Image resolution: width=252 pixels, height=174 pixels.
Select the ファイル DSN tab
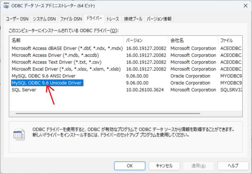[71, 19]
